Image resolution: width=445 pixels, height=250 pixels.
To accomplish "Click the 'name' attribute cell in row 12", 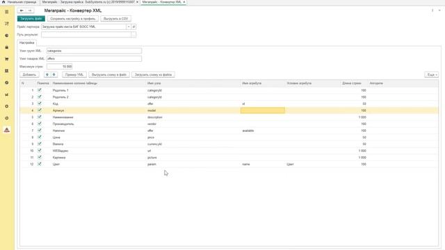I will coord(263,164).
